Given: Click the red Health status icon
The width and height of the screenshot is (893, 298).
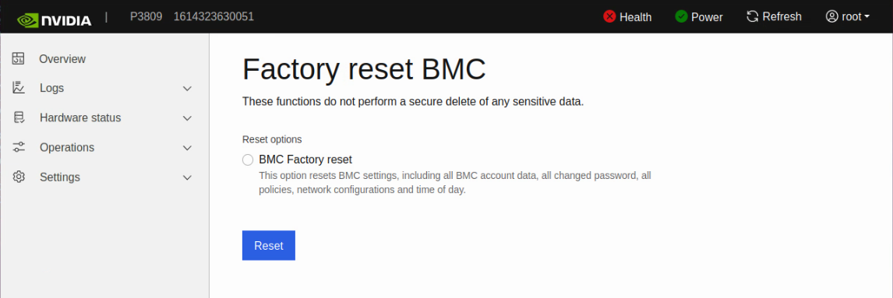Looking at the screenshot, I should [609, 16].
